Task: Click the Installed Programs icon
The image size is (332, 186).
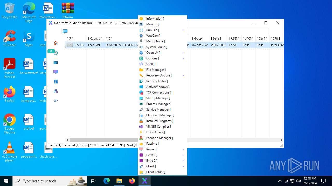Action: (x=141, y=121)
